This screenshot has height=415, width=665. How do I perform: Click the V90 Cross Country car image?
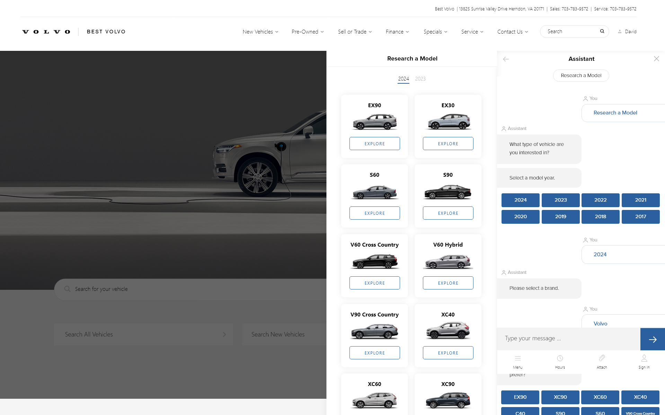[x=375, y=331]
